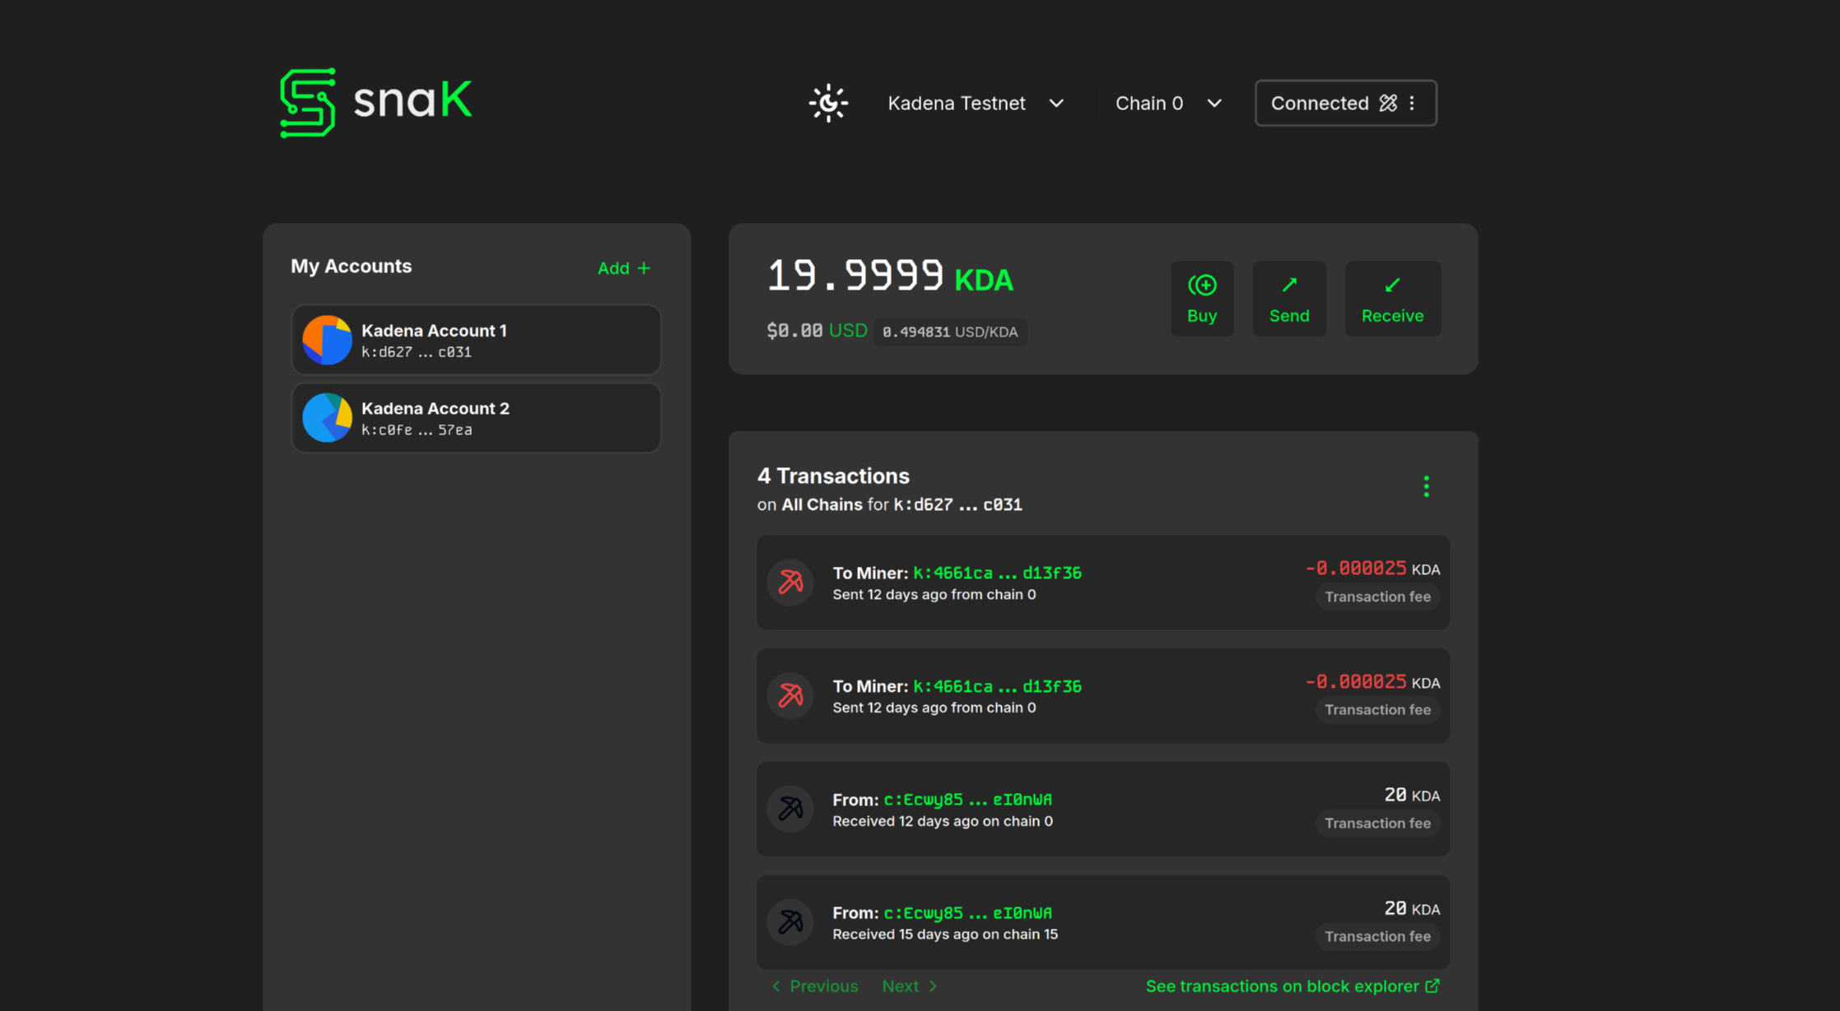Click the red pickaxe icon of the first transaction

(x=790, y=582)
